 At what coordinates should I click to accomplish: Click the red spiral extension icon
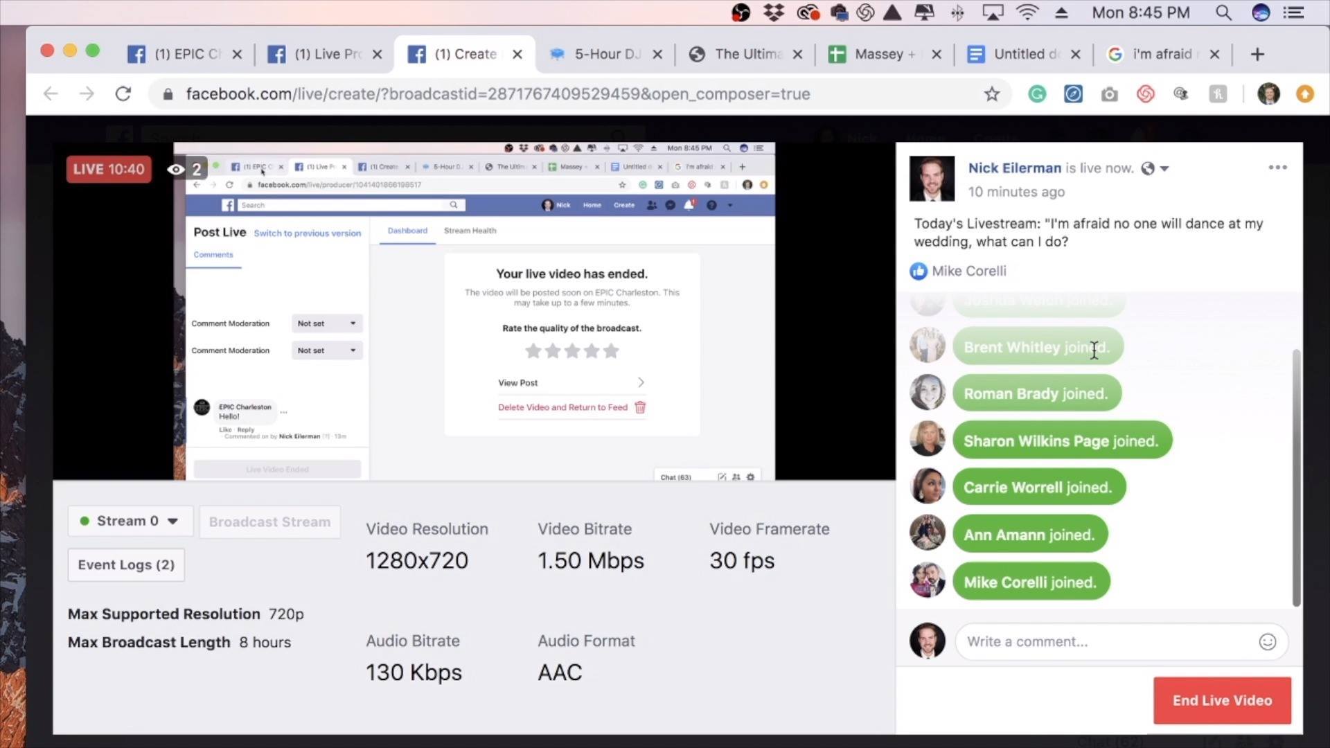click(x=1145, y=93)
